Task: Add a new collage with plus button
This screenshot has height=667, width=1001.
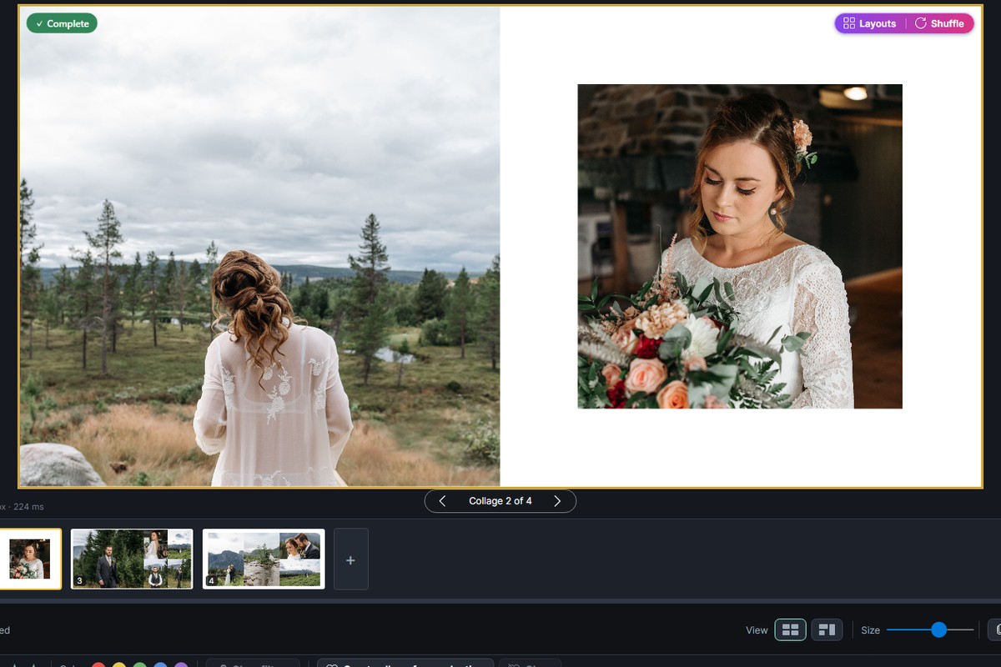Action: [x=351, y=559]
